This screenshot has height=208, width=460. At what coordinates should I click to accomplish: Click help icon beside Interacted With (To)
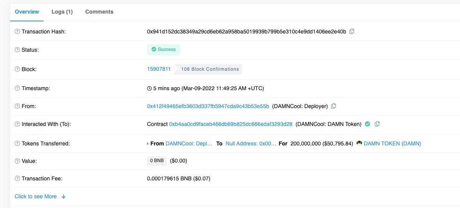point(17,124)
